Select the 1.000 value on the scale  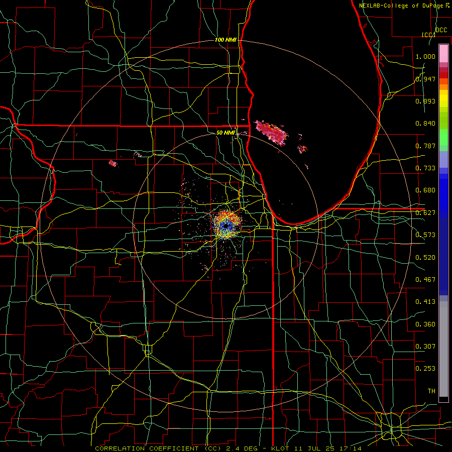pyautogui.click(x=425, y=56)
